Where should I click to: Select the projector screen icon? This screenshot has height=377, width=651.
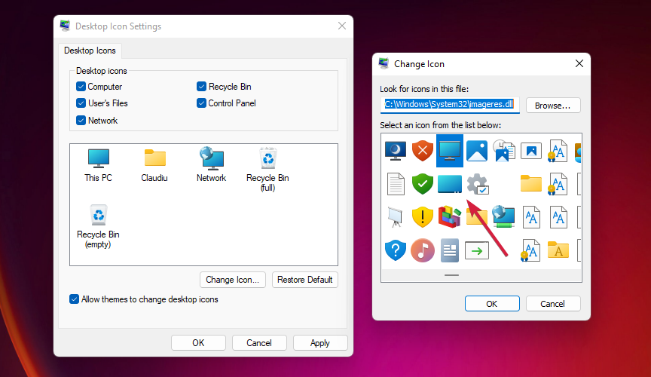click(x=394, y=217)
